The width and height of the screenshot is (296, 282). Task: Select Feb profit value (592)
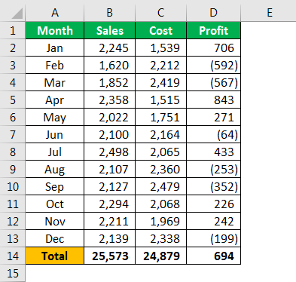point(214,65)
